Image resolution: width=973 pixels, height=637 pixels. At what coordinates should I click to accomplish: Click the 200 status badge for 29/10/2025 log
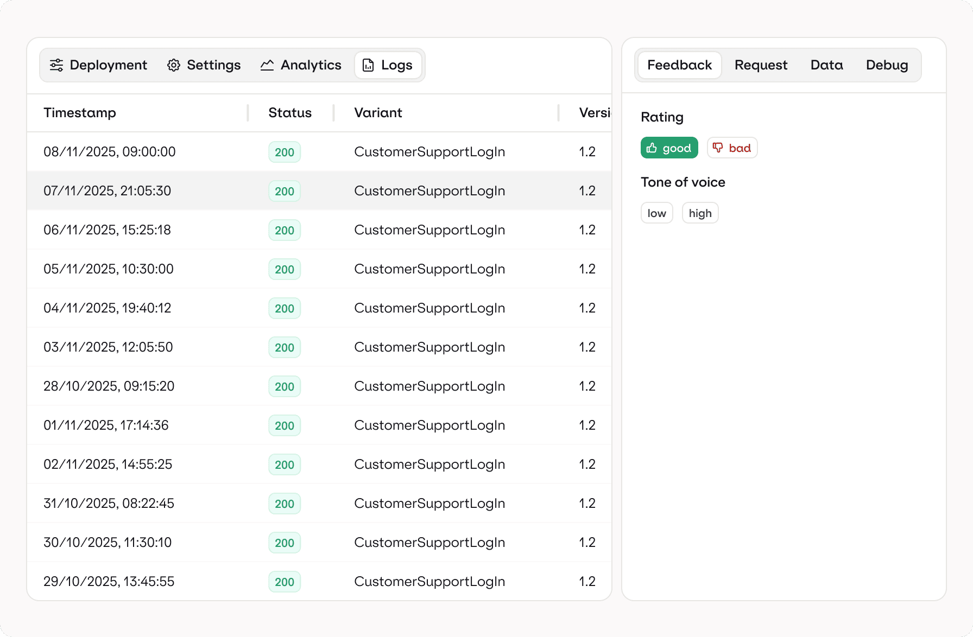coord(285,582)
